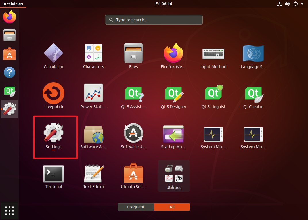Open Help from the dock
This screenshot has height=220, width=308.
pos(9,72)
